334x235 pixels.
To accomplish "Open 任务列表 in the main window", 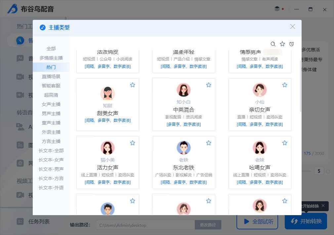I will tap(33, 221).
